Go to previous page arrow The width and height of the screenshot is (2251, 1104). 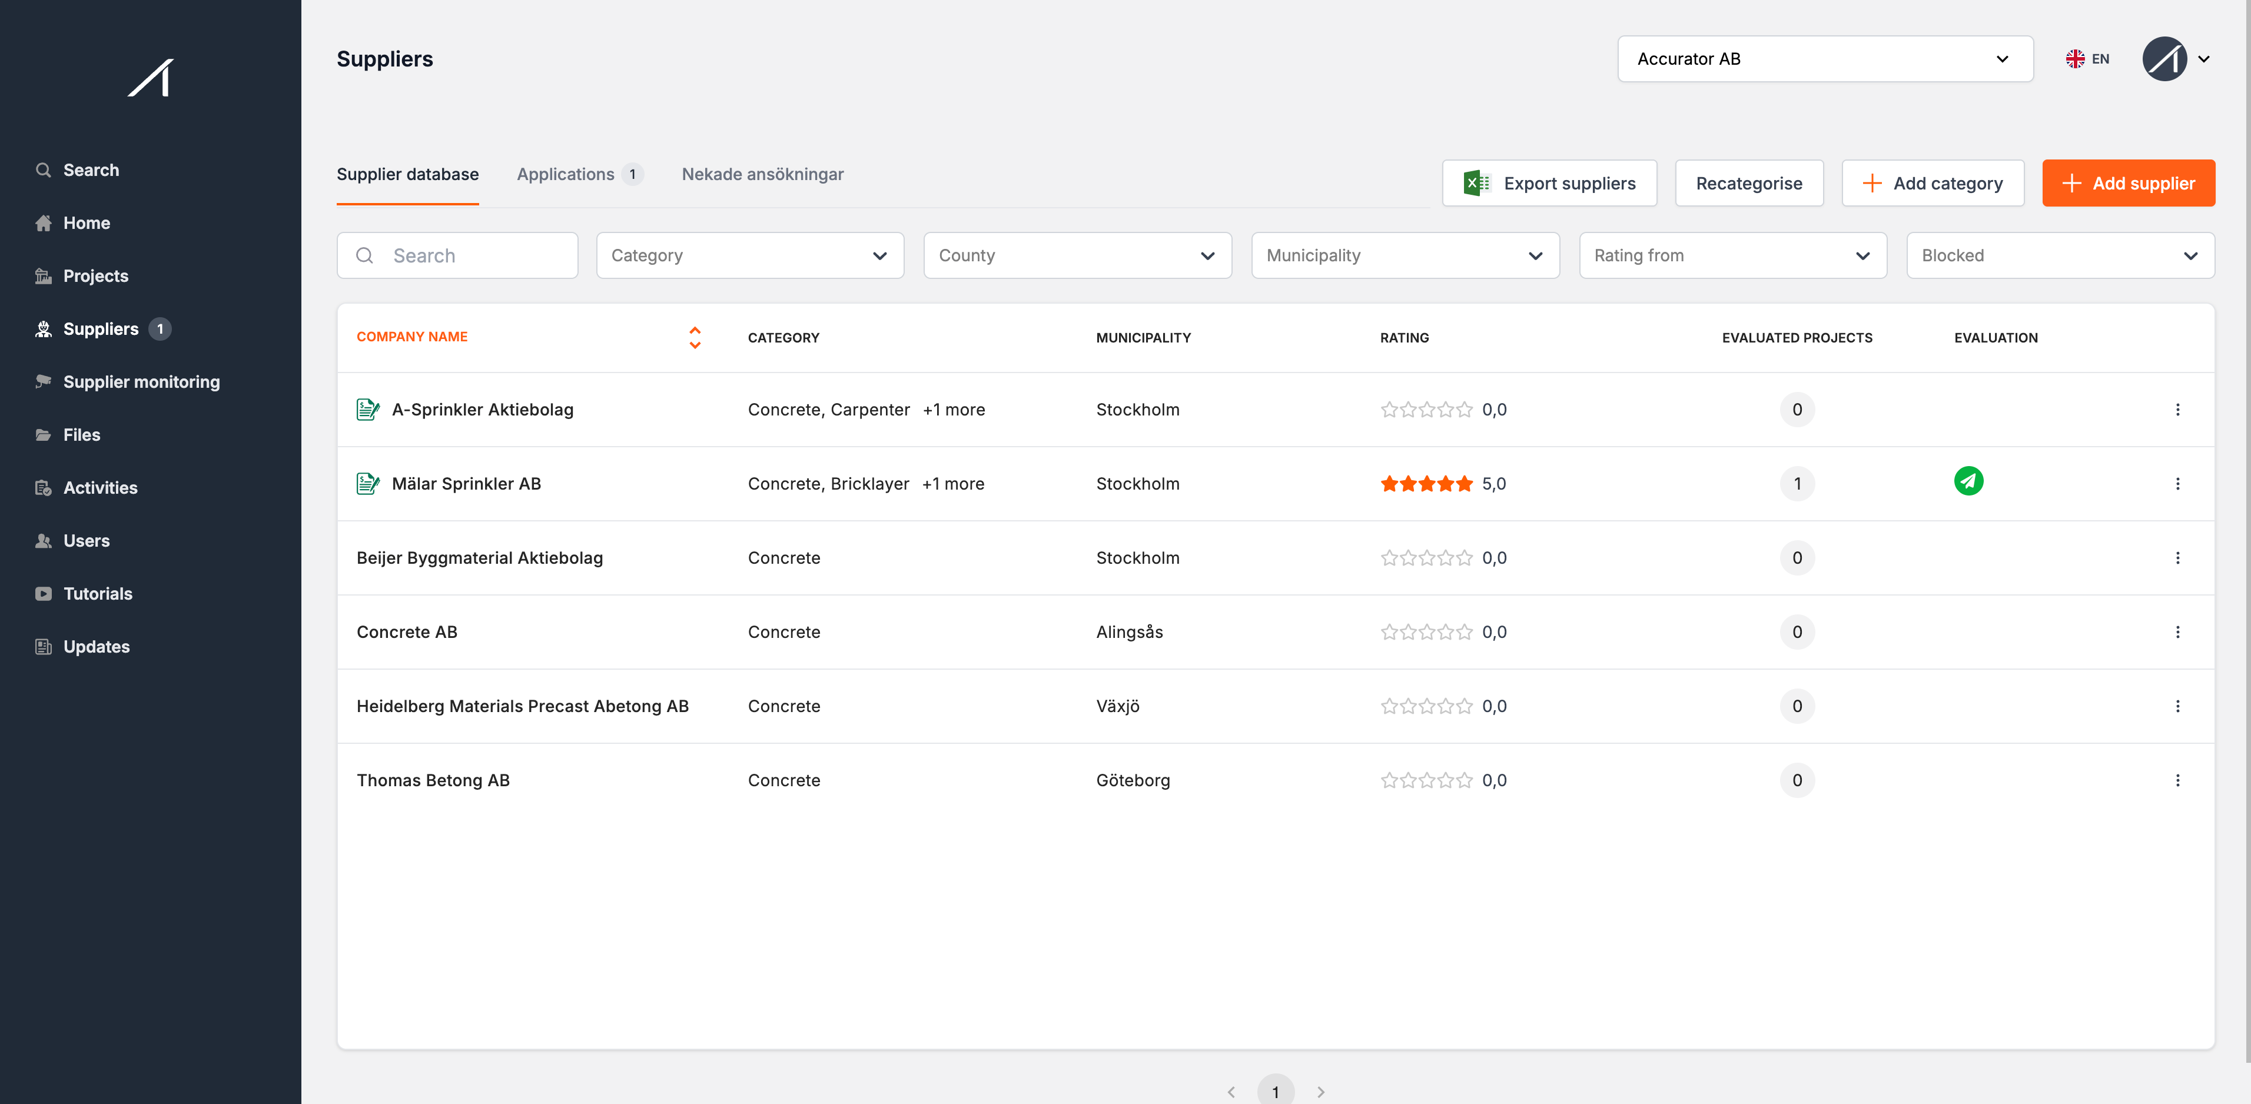click(1230, 1092)
